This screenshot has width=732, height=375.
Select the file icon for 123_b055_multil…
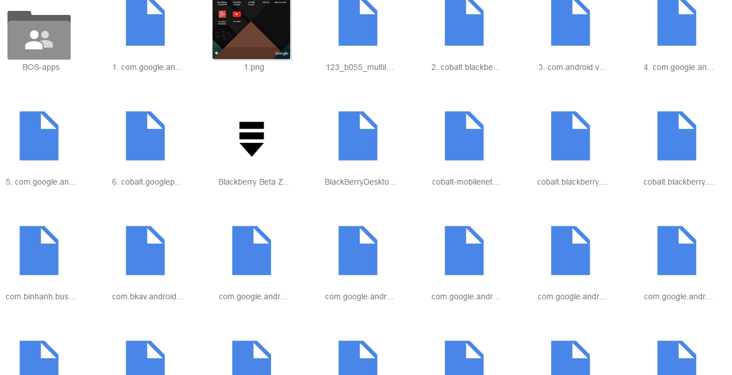(358, 23)
